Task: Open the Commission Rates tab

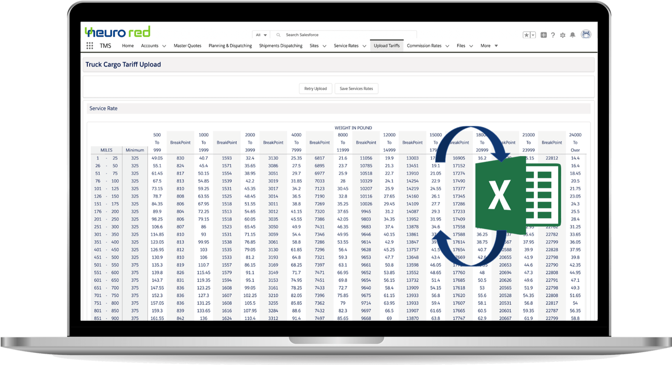Action: pyautogui.click(x=424, y=46)
